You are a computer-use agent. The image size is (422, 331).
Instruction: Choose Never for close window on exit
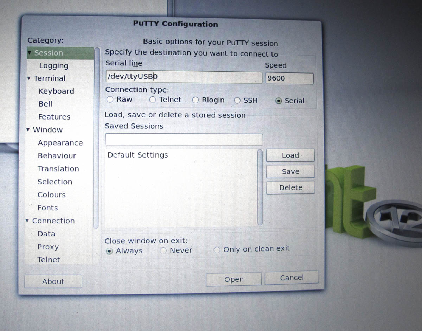point(163,250)
